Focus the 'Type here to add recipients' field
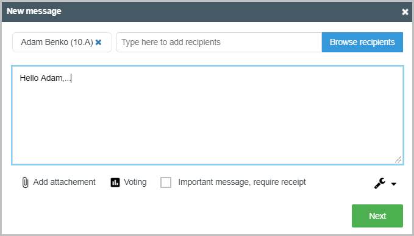The height and width of the screenshot is (236, 414). pyautogui.click(x=219, y=42)
